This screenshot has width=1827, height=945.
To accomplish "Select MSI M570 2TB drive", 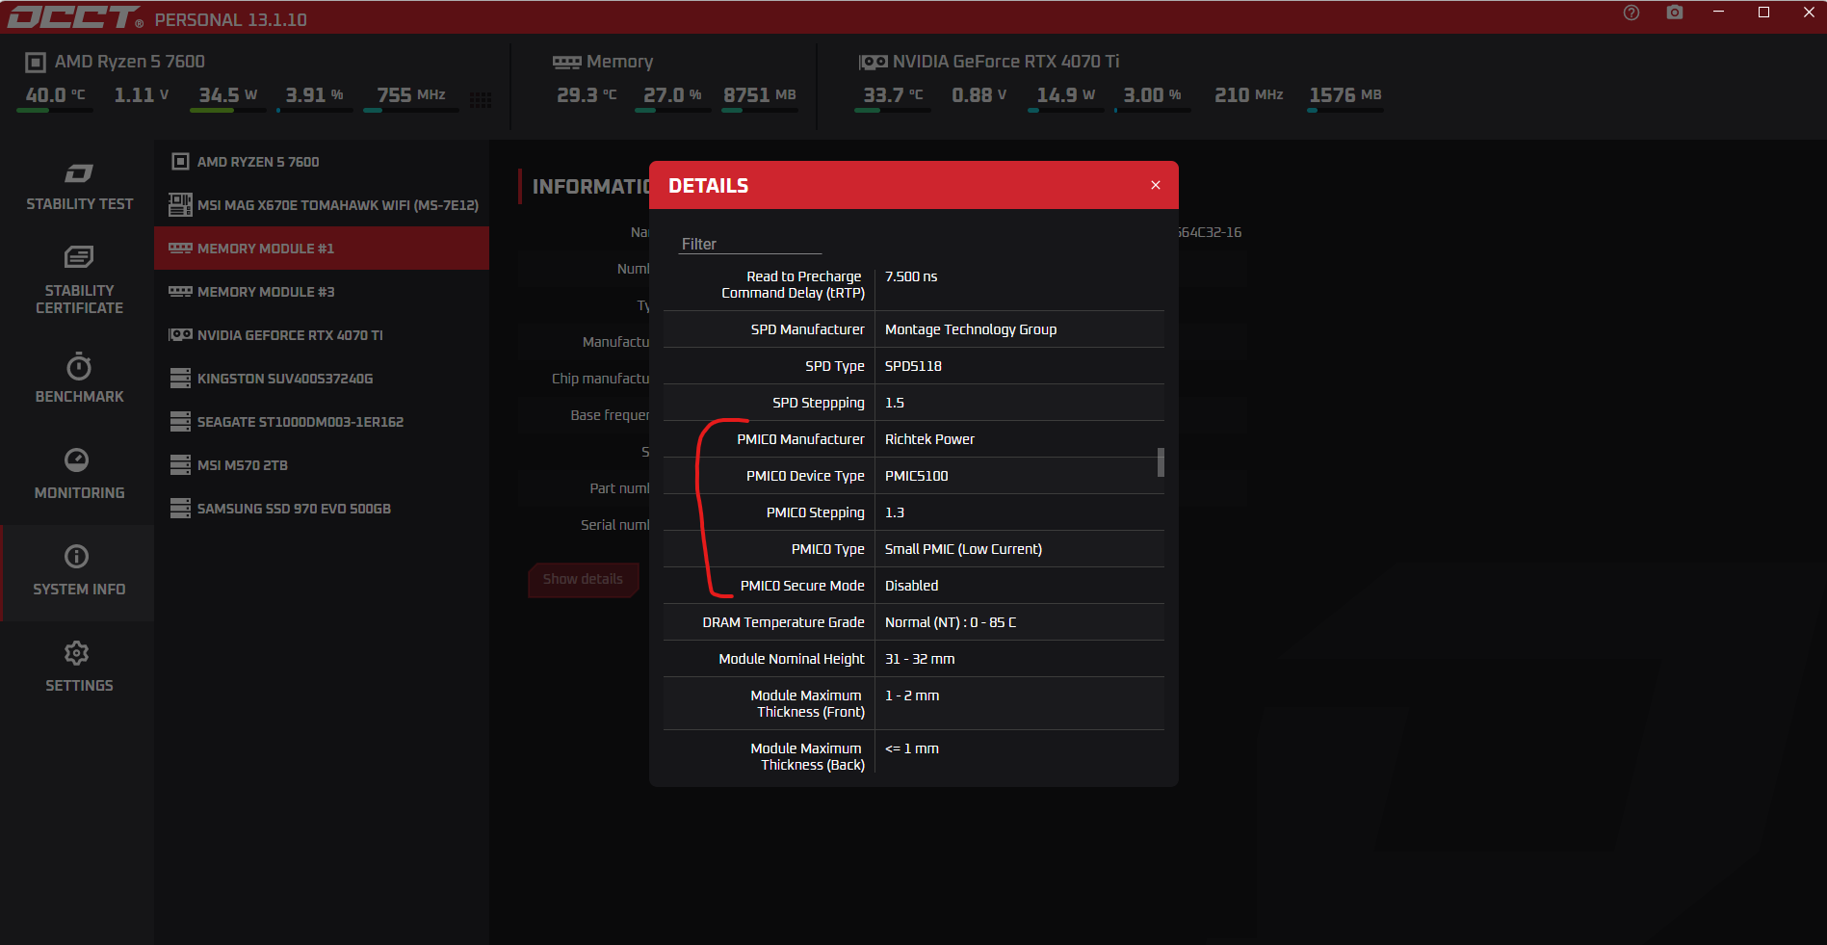I will pyautogui.click(x=322, y=465).
